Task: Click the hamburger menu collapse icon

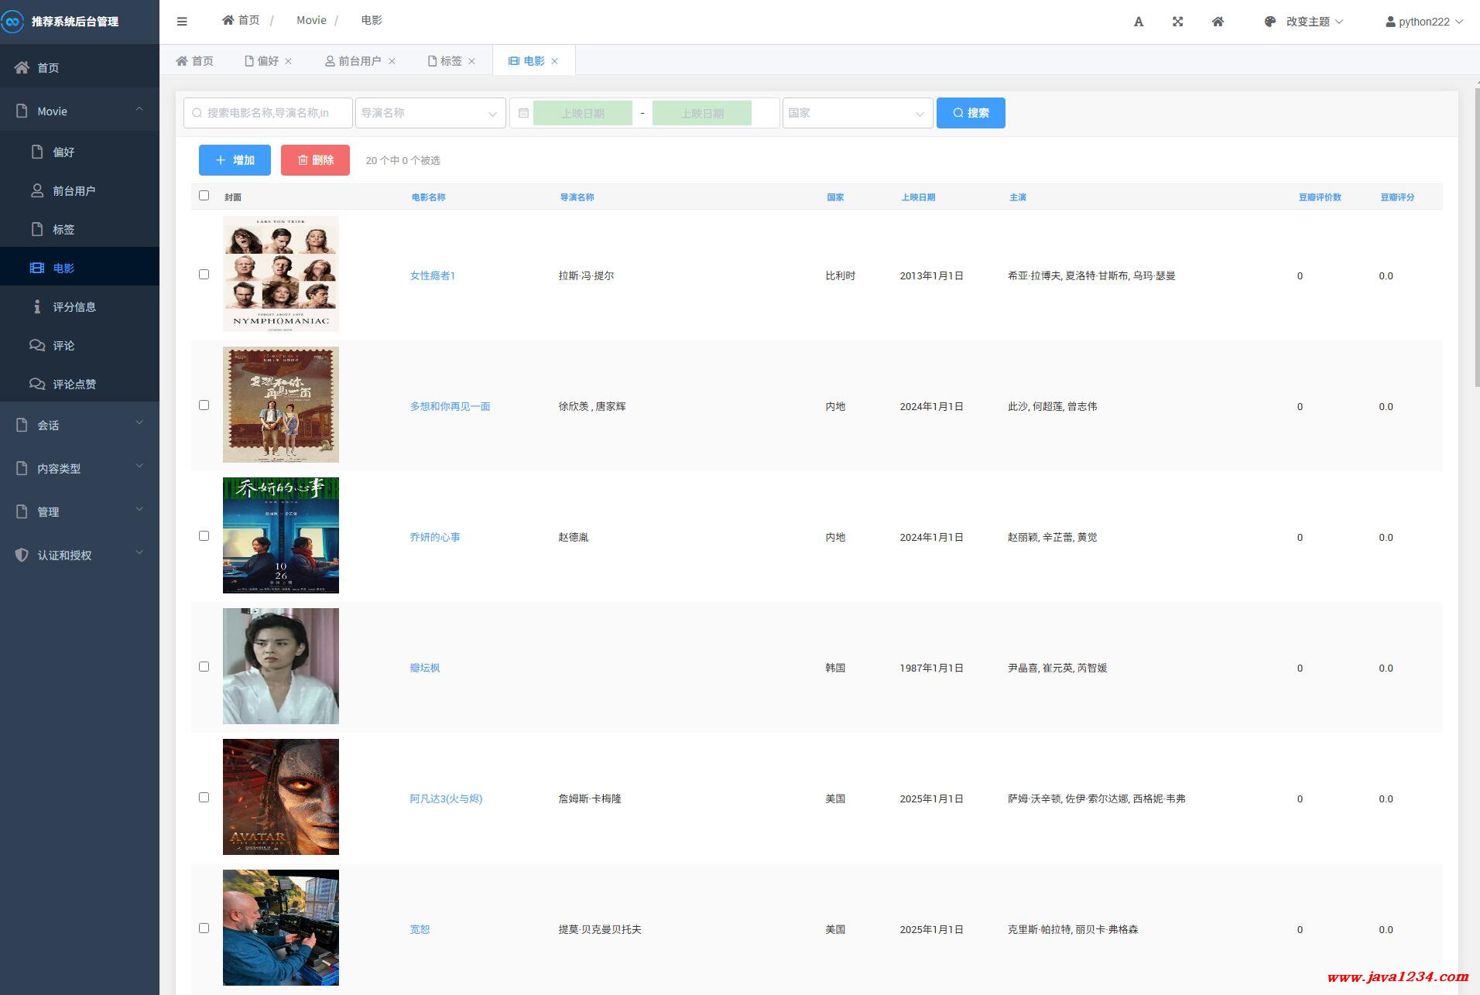Action: tap(182, 22)
